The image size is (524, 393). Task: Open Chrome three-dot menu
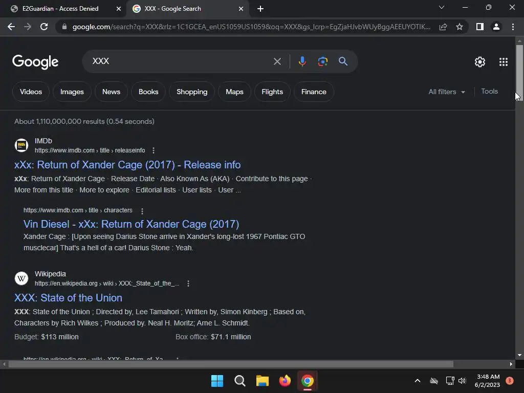[x=513, y=27]
